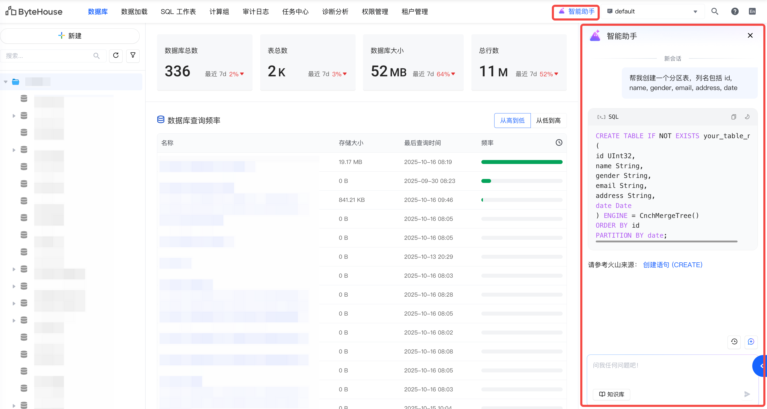Toggle the 知识库 knowledge base option

(612, 394)
